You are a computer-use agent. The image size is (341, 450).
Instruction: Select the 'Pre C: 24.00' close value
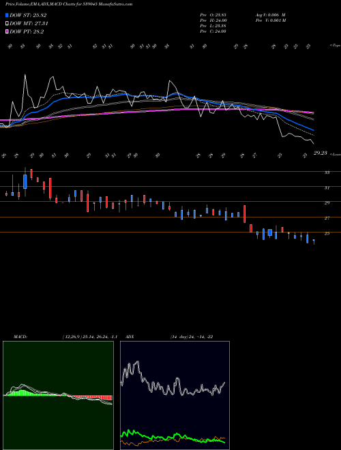click(x=213, y=31)
